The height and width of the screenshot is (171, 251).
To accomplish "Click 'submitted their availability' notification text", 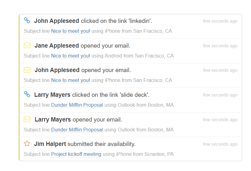I will pyautogui.click(x=101, y=144).
